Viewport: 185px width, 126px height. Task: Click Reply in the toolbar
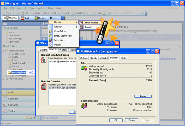pyautogui.click(x=36, y=13)
